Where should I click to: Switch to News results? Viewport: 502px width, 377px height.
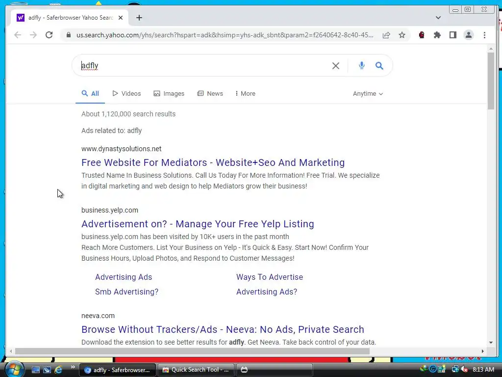(x=210, y=94)
